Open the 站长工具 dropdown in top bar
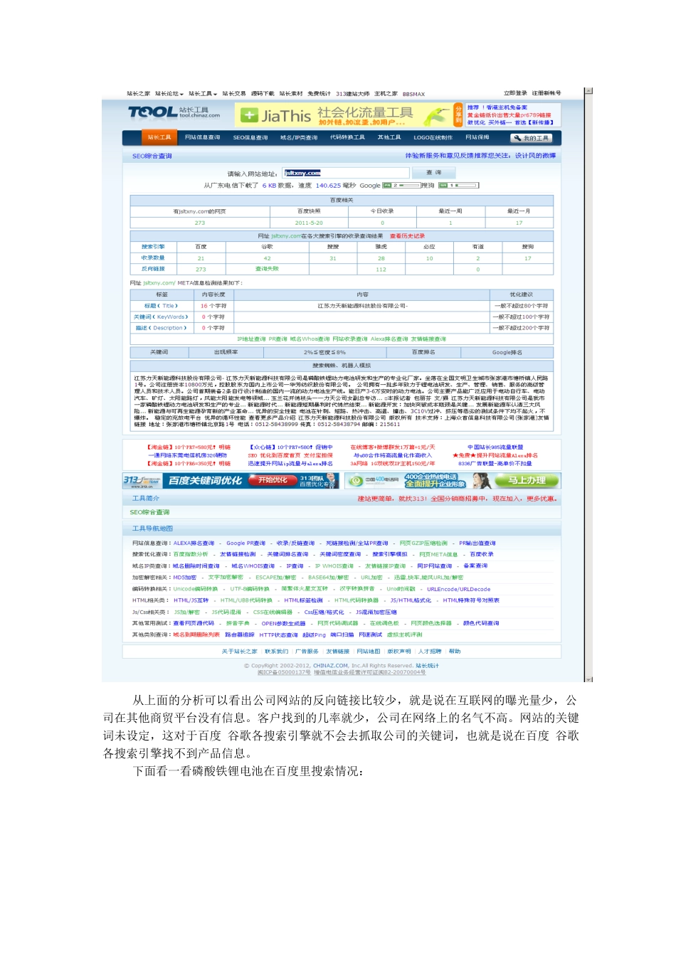The image size is (676, 956). (203, 94)
